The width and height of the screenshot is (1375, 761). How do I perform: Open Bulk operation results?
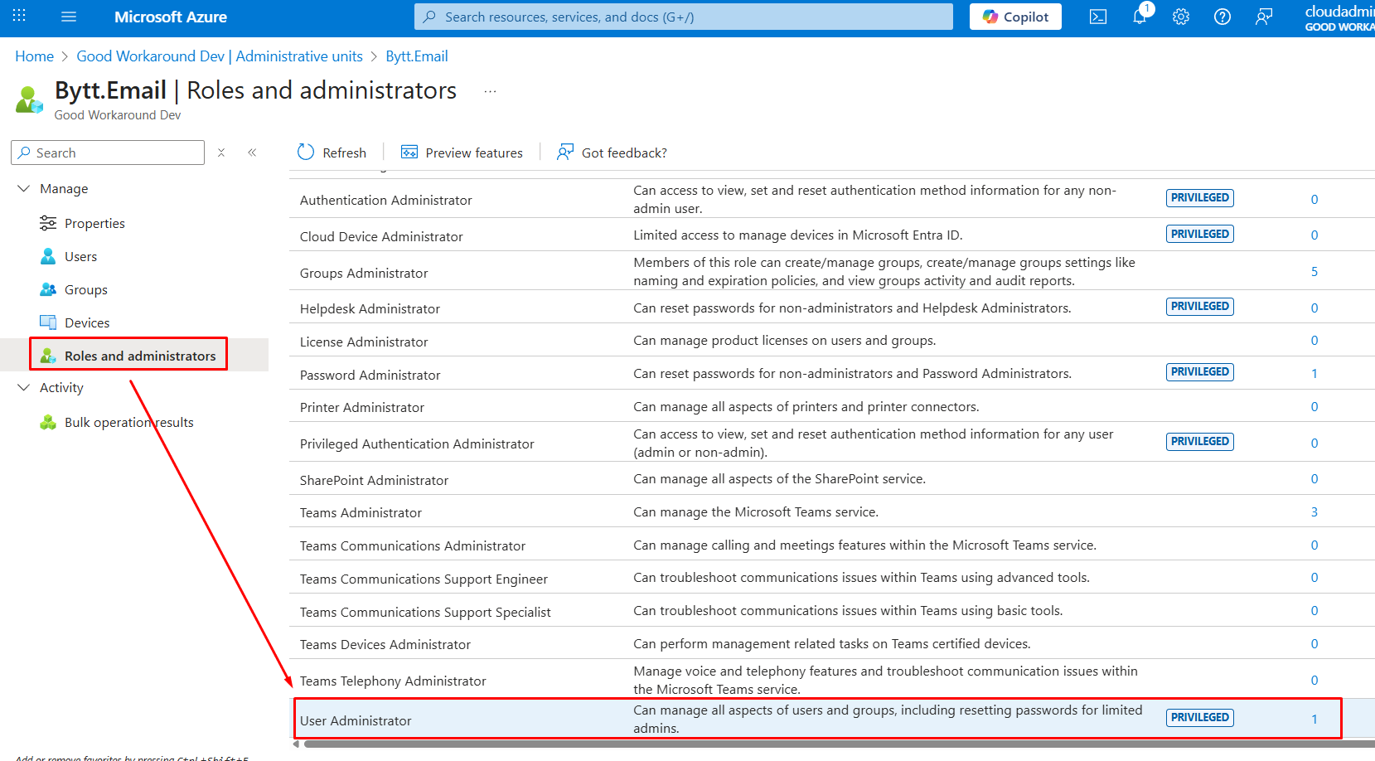(128, 423)
